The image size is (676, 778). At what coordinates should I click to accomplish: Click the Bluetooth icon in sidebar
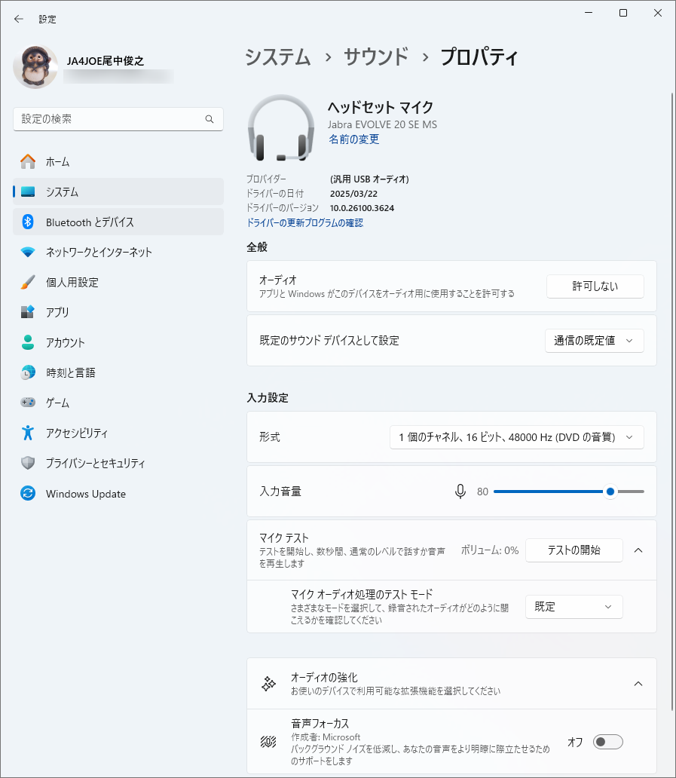pos(28,222)
